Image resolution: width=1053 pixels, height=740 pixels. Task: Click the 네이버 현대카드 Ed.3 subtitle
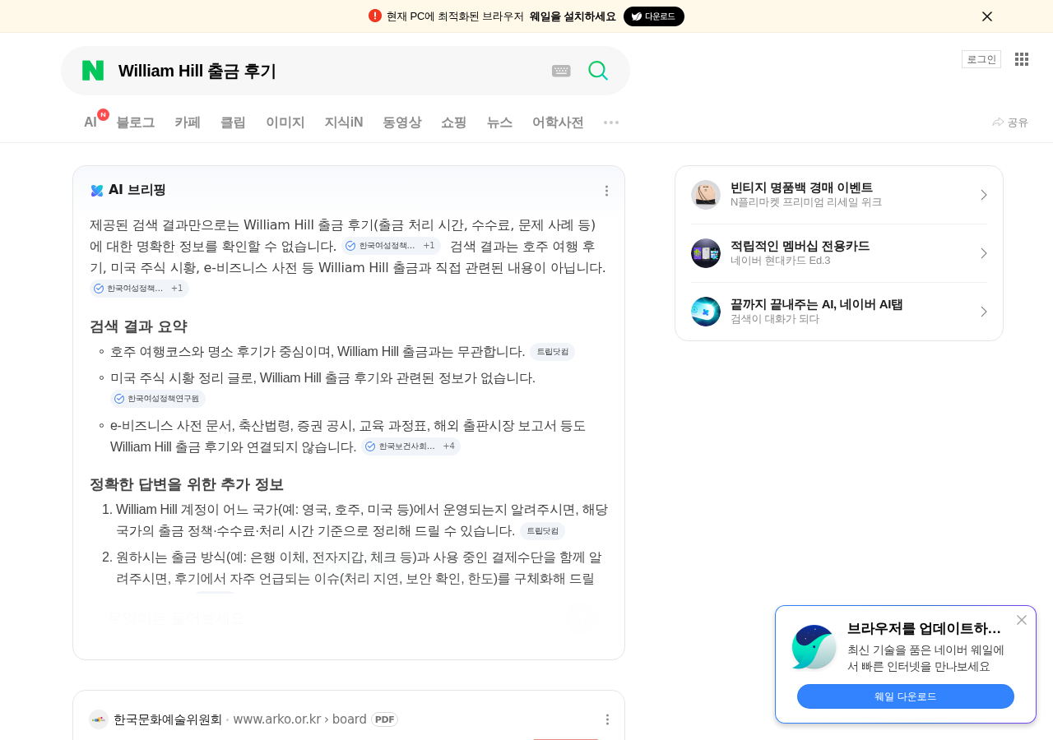pyautogui.click(x=781, y=261)
